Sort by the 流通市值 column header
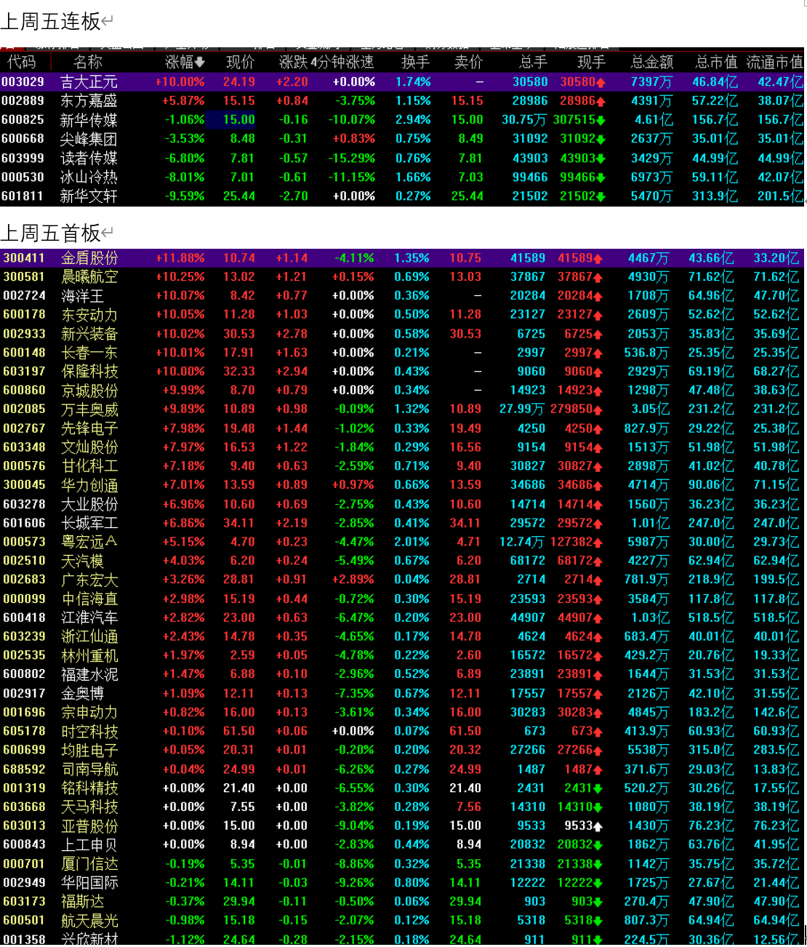 coord(775,62)
